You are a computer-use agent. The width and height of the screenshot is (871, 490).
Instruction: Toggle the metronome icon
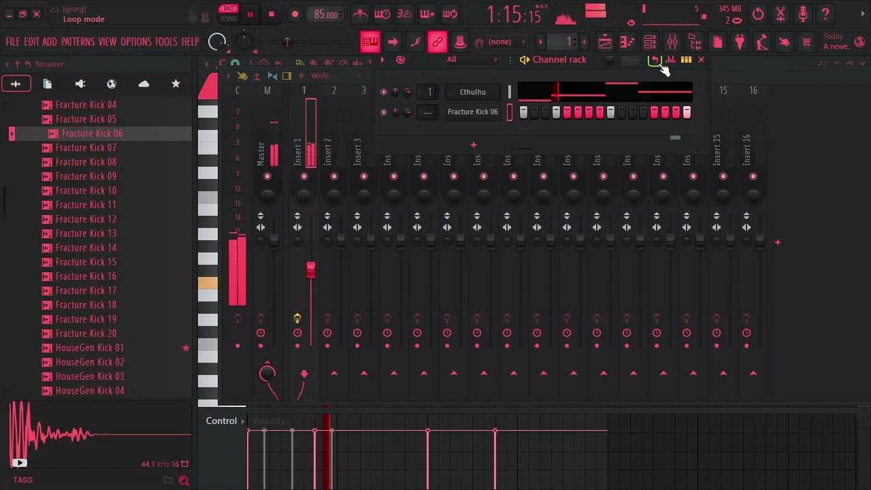click(x=360, y=14)
